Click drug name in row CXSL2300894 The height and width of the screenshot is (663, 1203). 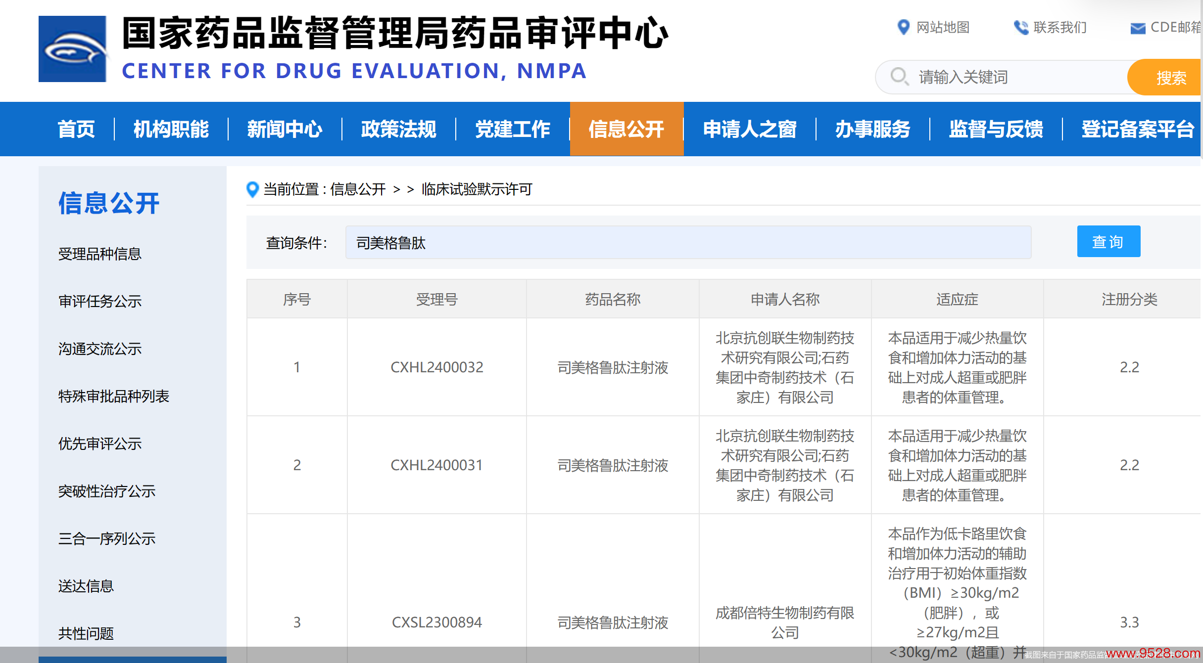point(613,622)
